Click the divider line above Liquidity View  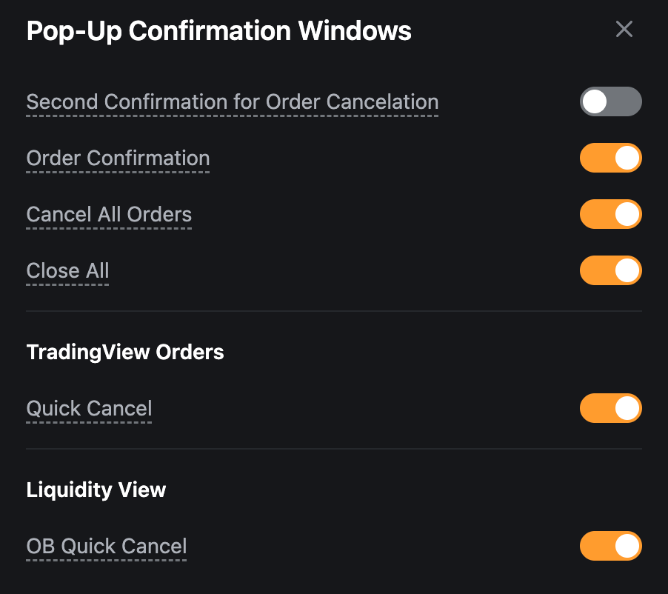(x=333, y=449)
